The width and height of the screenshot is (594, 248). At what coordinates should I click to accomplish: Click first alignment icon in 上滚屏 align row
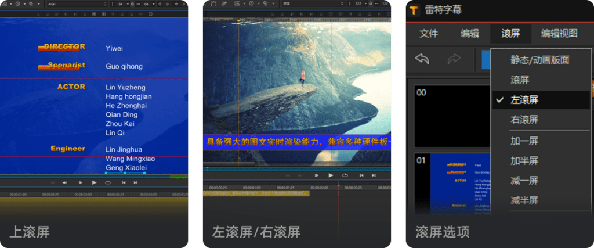coord(38,14)
